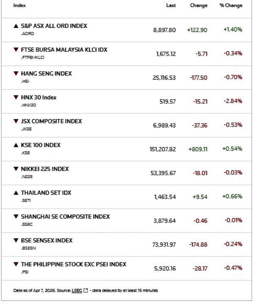Open the HNX 30 Index entry
The image size is (254, 304).
pos(39,98)
